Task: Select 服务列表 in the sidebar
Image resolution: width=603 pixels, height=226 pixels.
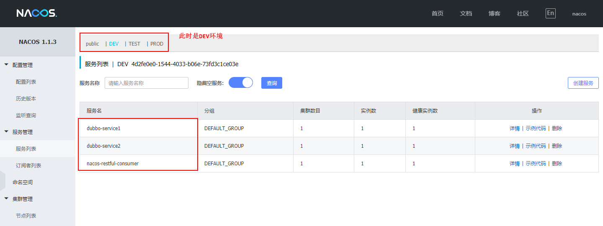Action: click(26, 149)
